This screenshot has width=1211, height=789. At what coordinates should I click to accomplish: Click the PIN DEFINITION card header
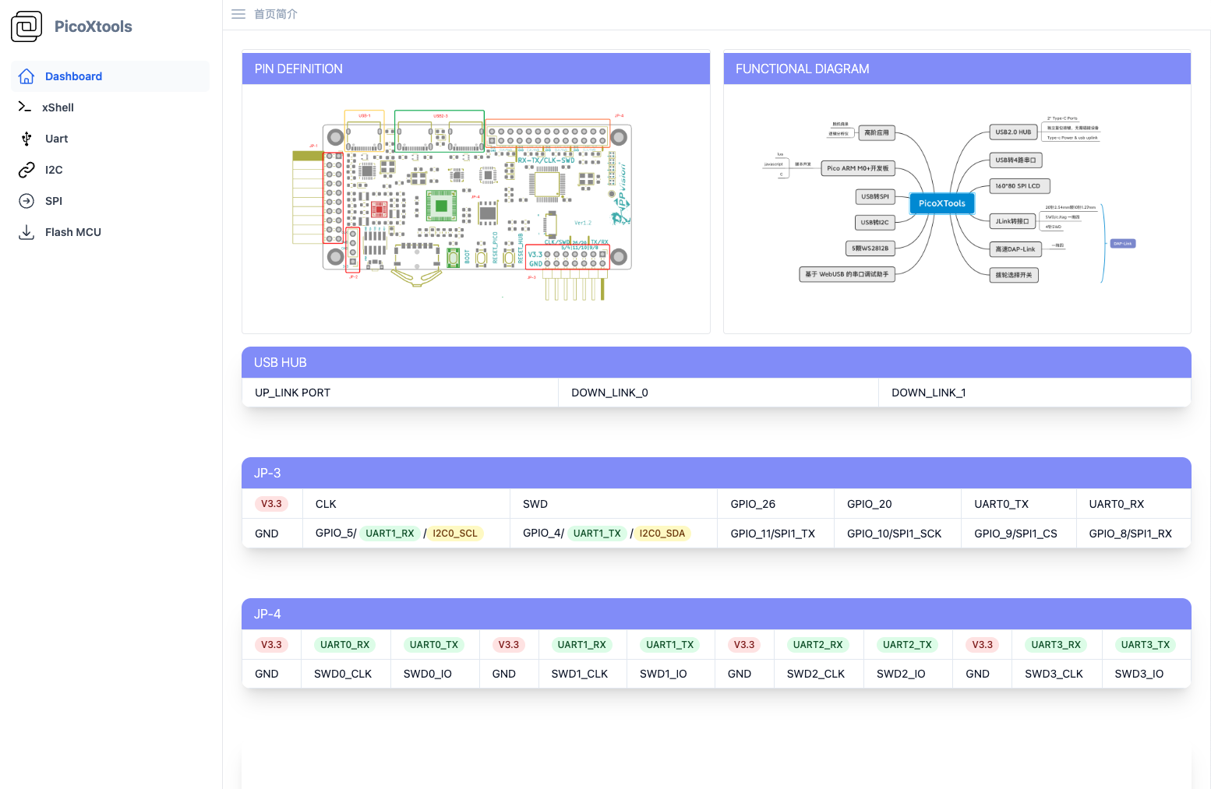[x=476, y=69]
